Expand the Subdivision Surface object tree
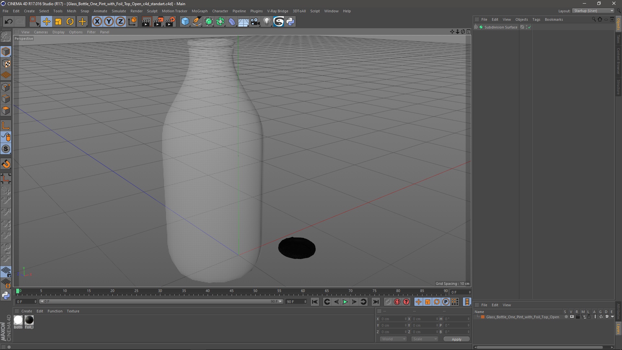Image resolution: width=622 pixels, height=350 pixels. pos(476,27)
